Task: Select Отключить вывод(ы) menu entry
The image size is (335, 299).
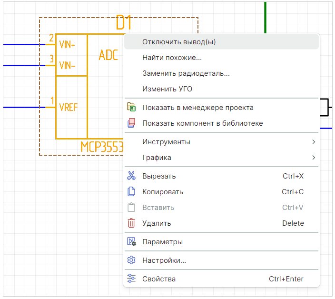Action: [179, 42]
